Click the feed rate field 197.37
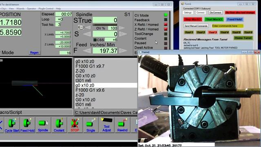This screenshot has width=261, height=147. [105, 51]
